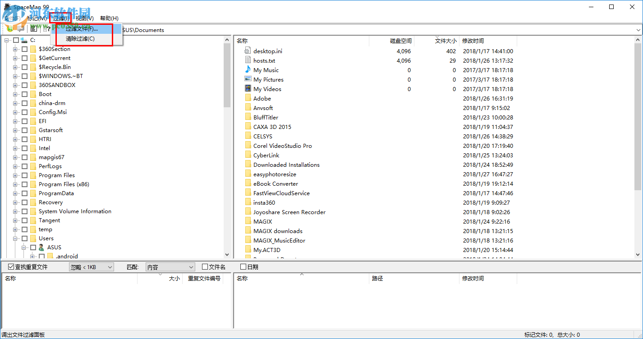Uncheck the 查找重复文件 checkbox
This screenshot has height=339, width=643.
(x=11, y=267)
